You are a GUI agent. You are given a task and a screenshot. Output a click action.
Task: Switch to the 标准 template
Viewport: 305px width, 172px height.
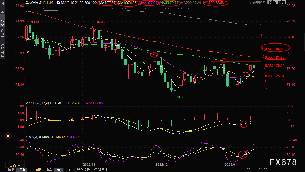[x=48, y=170]
